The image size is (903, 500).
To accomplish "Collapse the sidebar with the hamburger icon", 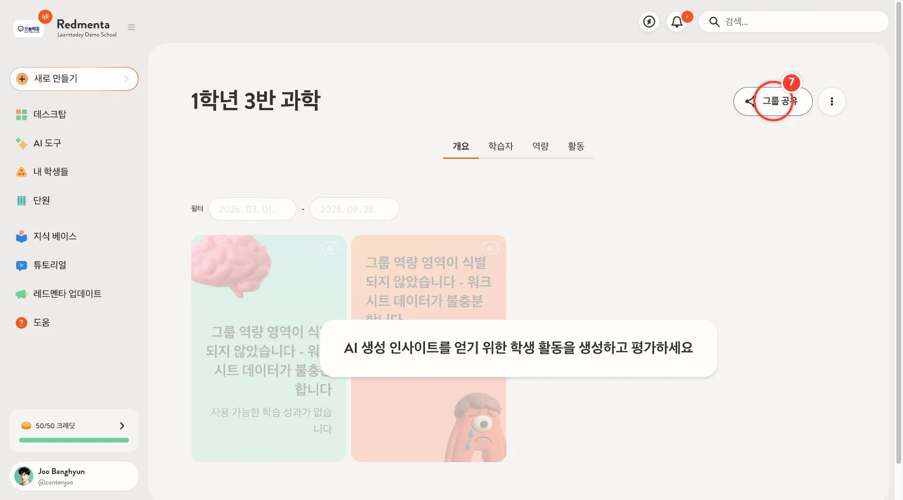I will point(131,27).
